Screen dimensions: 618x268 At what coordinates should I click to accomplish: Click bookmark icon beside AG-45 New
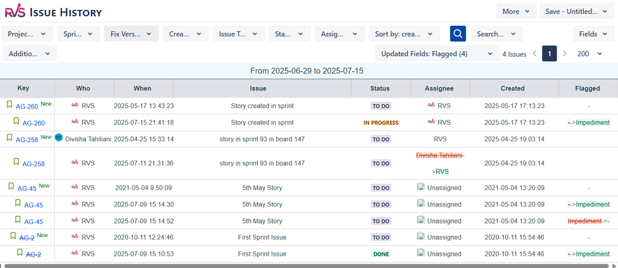click(x=11, y=186)
